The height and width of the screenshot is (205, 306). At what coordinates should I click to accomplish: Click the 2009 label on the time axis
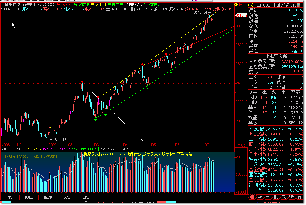(52, 145)
